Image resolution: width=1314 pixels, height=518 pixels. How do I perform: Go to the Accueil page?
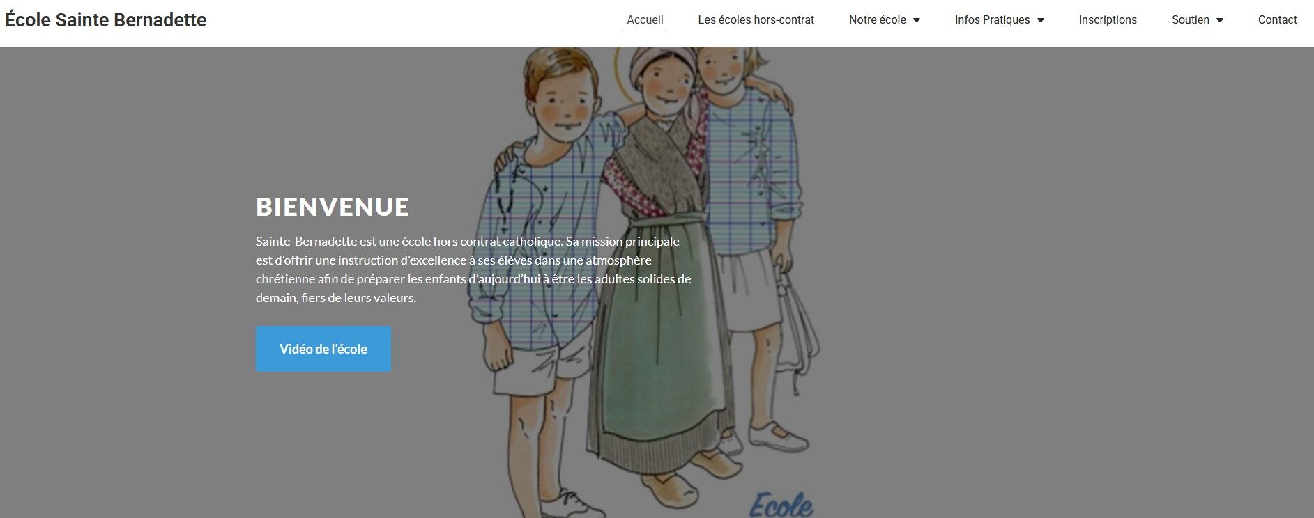645,20
